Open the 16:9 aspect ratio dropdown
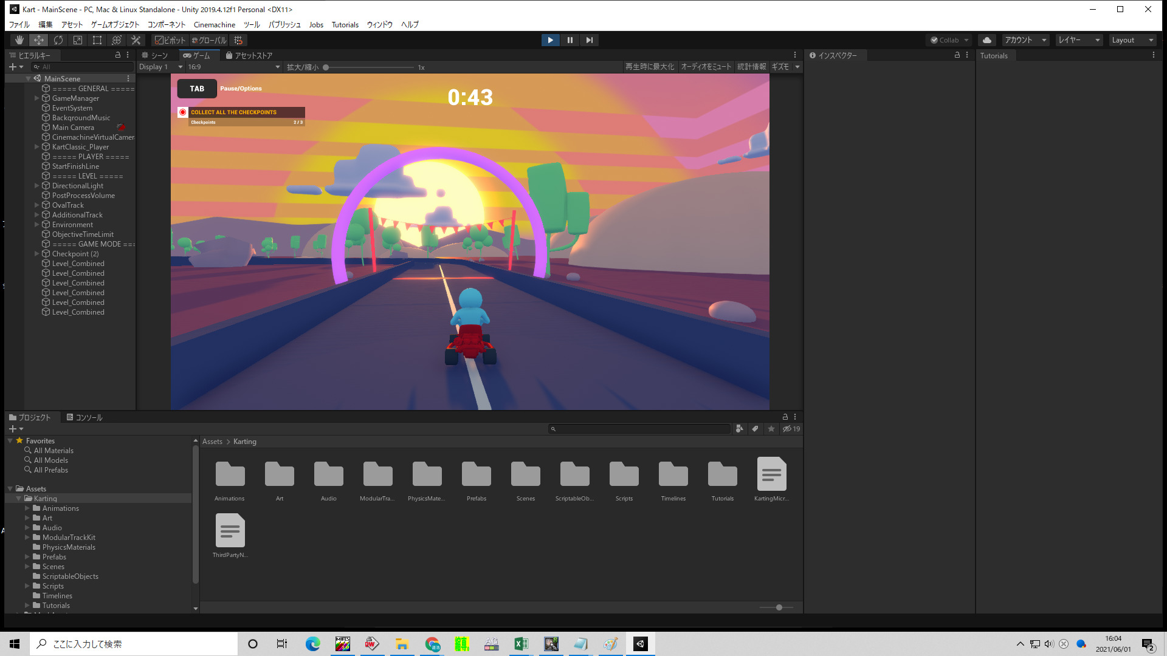 (x=233, y=67)
